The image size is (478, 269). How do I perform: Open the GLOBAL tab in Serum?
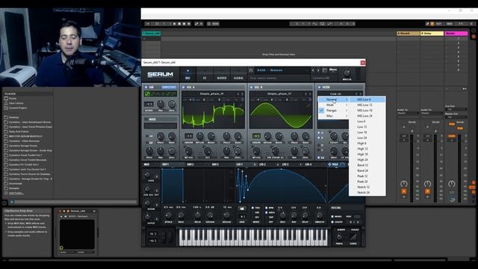tap(238, 75)
